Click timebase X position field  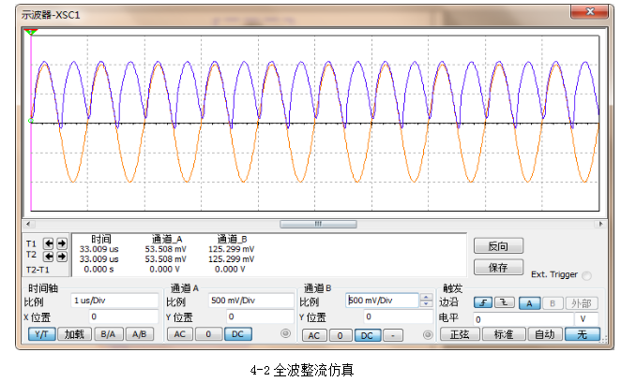point(124,316)
